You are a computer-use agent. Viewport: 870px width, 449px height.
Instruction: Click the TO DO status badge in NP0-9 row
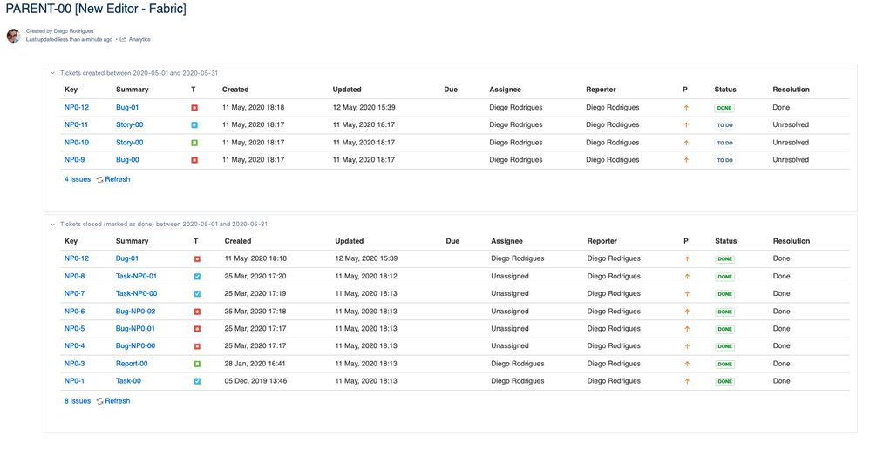724,161
